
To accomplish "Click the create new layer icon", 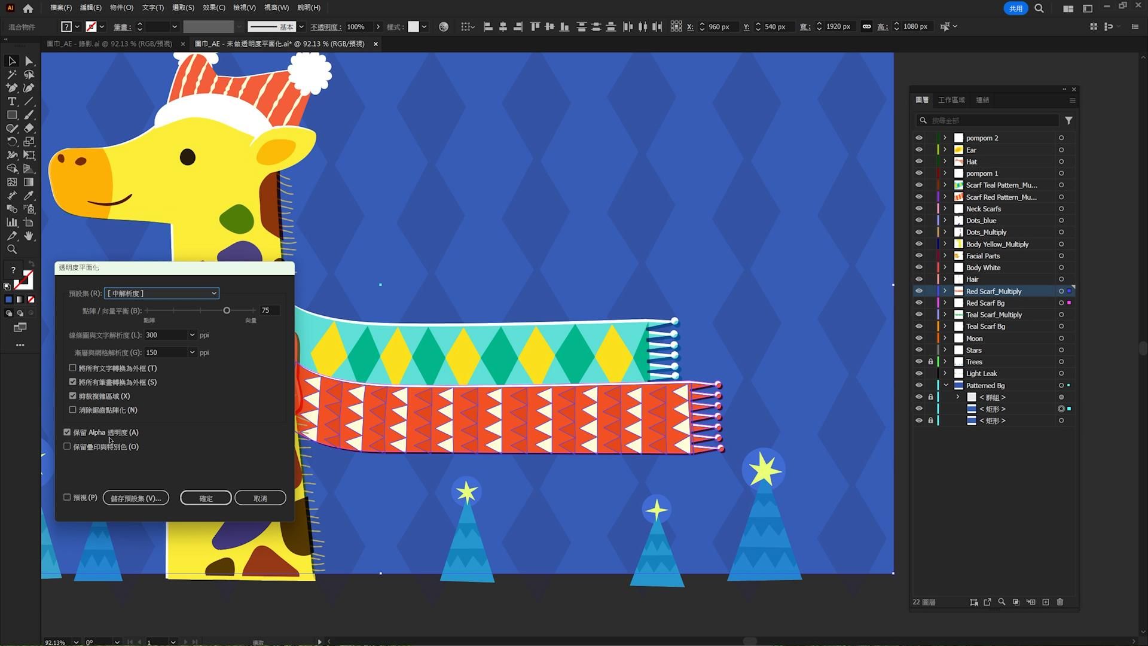I will tap(1046, 602).
